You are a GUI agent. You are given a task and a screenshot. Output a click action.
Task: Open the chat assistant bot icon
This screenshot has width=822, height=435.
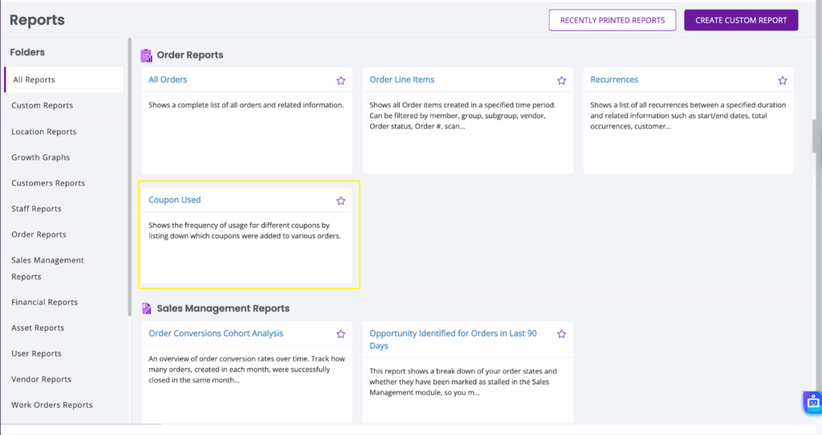click(x=812, y=402)
